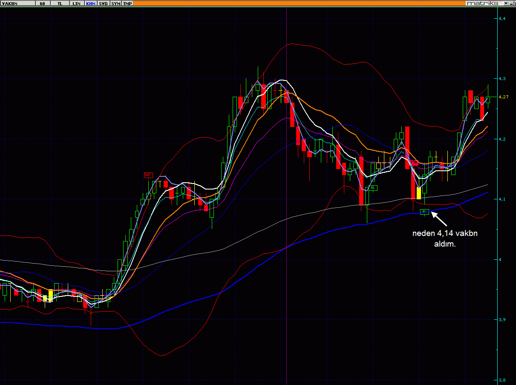
Task: Toggle the LIN scale button
Action: [76, 3]
